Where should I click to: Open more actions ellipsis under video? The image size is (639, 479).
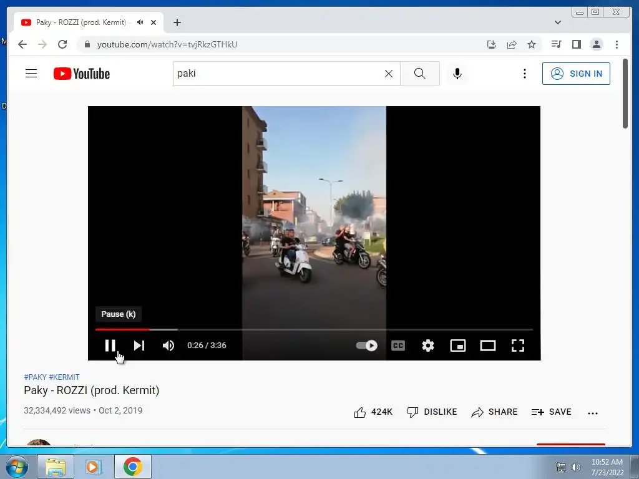(593, 413)
